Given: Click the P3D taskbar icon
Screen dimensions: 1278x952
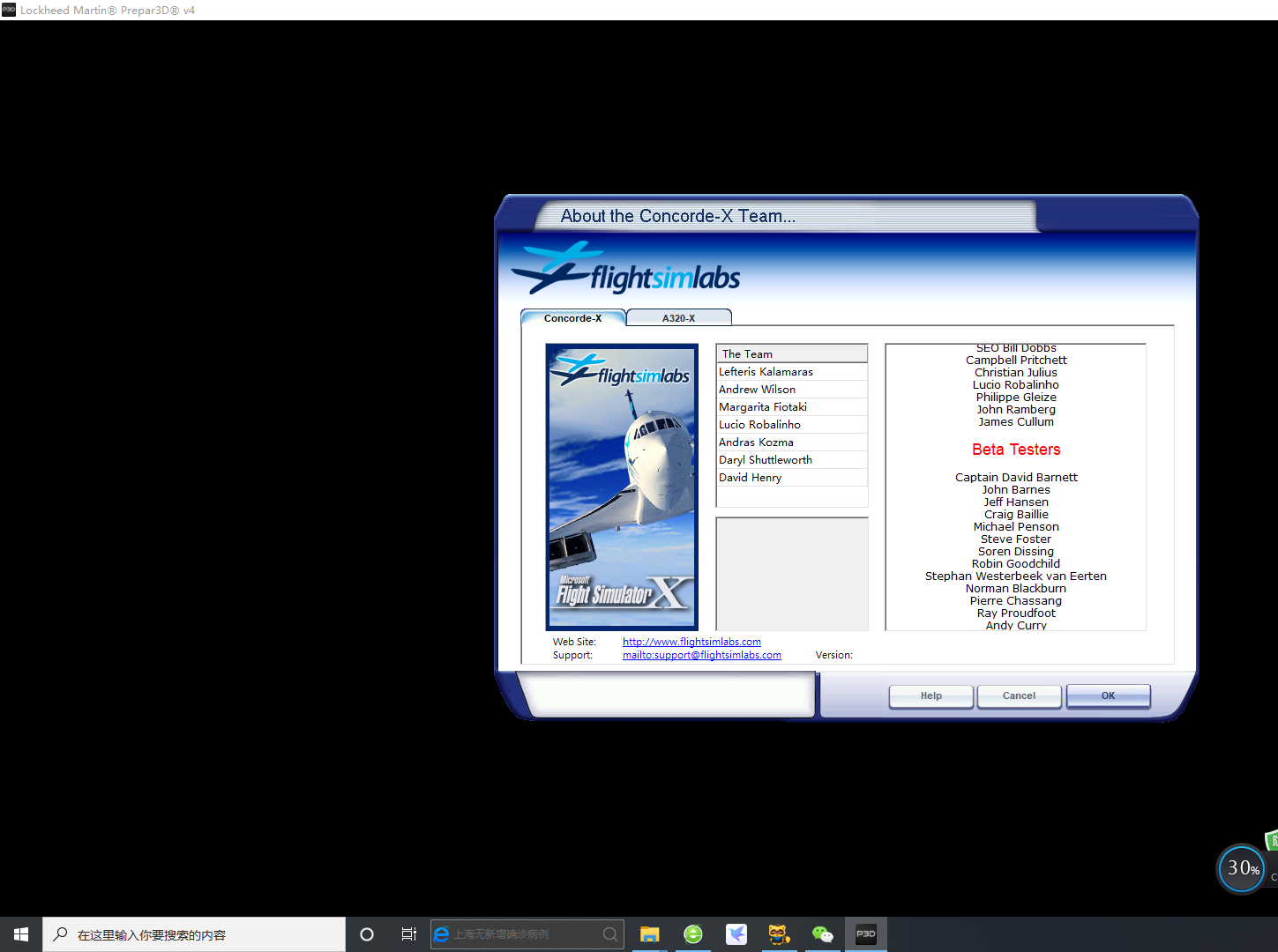Looking at the screenshot, I should (x=866, y=934).
